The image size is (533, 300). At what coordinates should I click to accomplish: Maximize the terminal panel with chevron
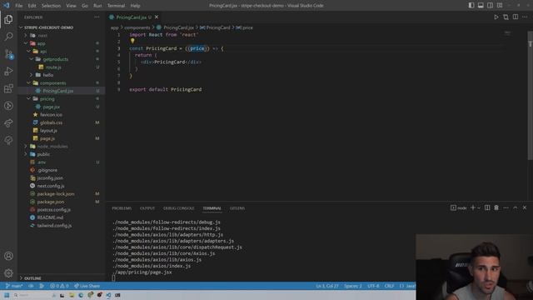click(x=516, y=207)
